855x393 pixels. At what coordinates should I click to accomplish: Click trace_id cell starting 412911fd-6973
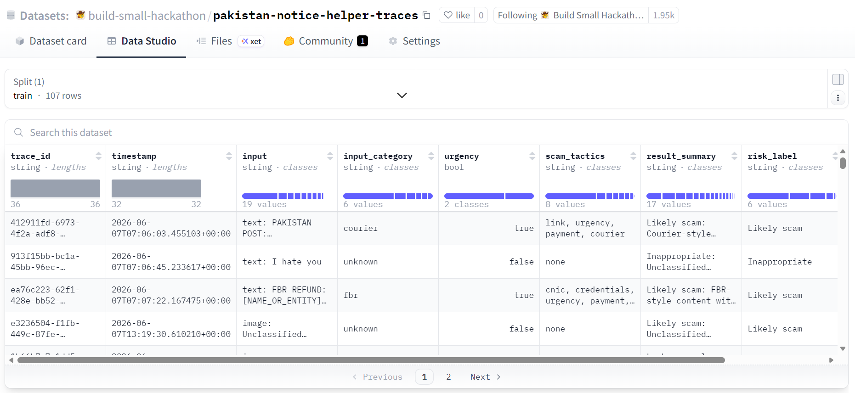tap(55, 228)
